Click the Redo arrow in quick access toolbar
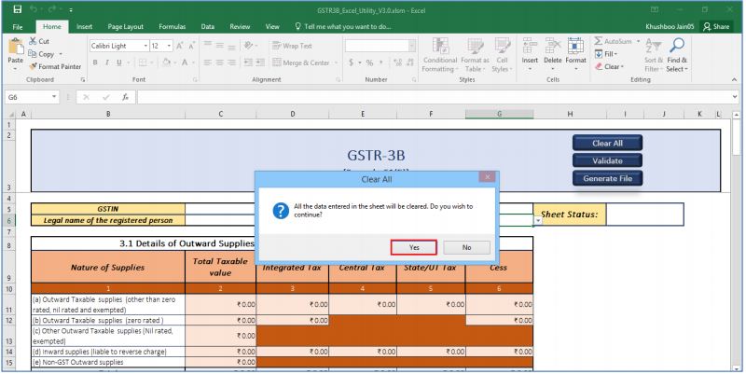The image size is (746, 374). [x=54, y=9]
